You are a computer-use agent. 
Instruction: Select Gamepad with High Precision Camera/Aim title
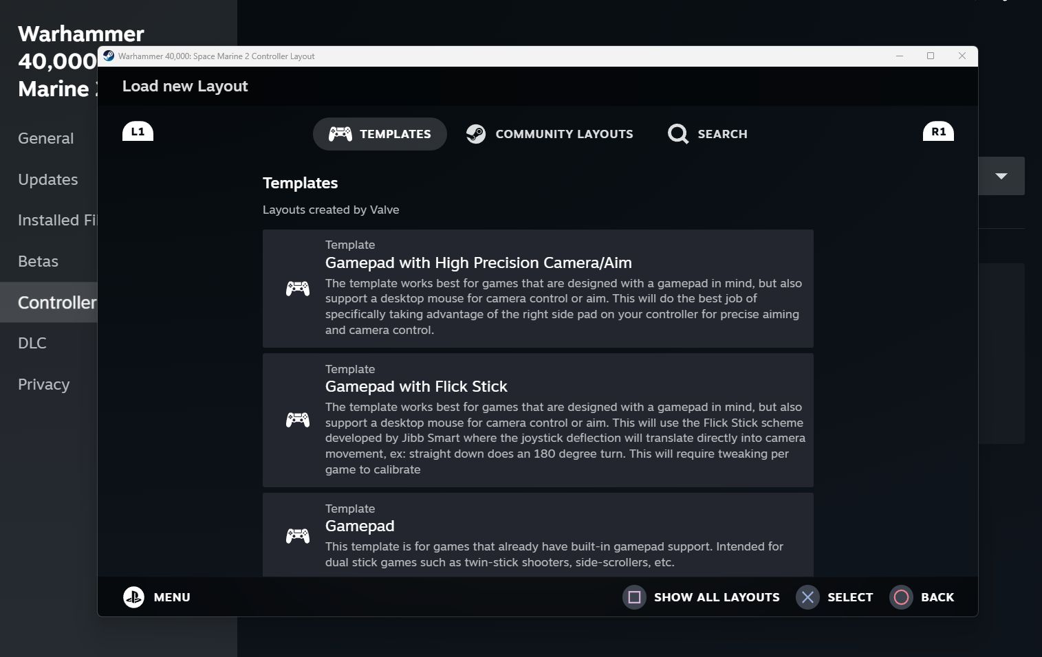[x=479, y=263]
